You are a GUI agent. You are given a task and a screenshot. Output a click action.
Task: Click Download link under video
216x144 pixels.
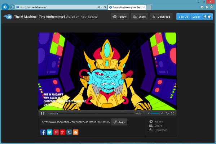(x=158, y=130)
